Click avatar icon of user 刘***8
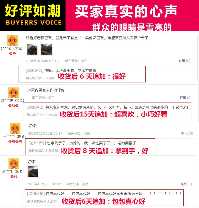The width and height of the screenshot is (199, 208). 14,164
